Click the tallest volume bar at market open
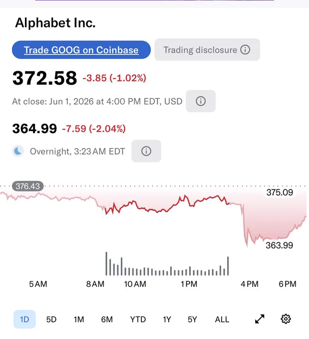The width and height of the screenshot is (309, 339). tap(106, 264)
